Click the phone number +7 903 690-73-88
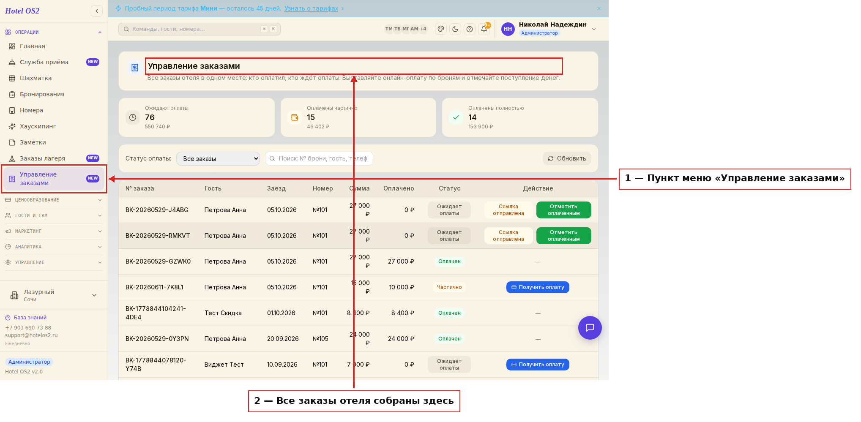Screen dimensions: 861x422 pos(28,328)
